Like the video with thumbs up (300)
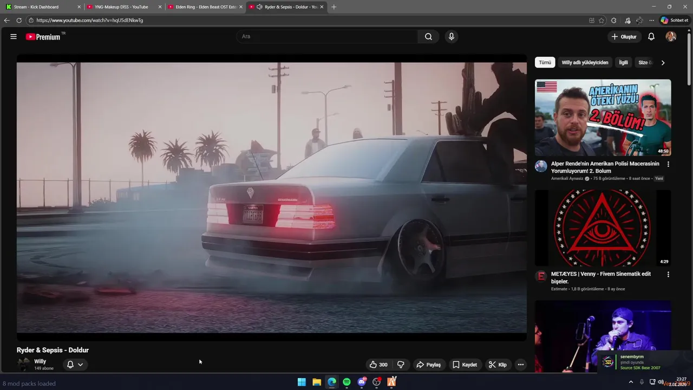The width and height of the screenshot is (693, 390). click(378, 365)
